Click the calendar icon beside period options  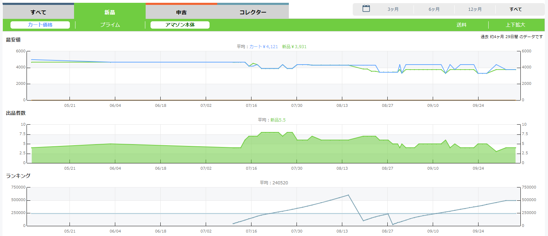coord(366,9)
